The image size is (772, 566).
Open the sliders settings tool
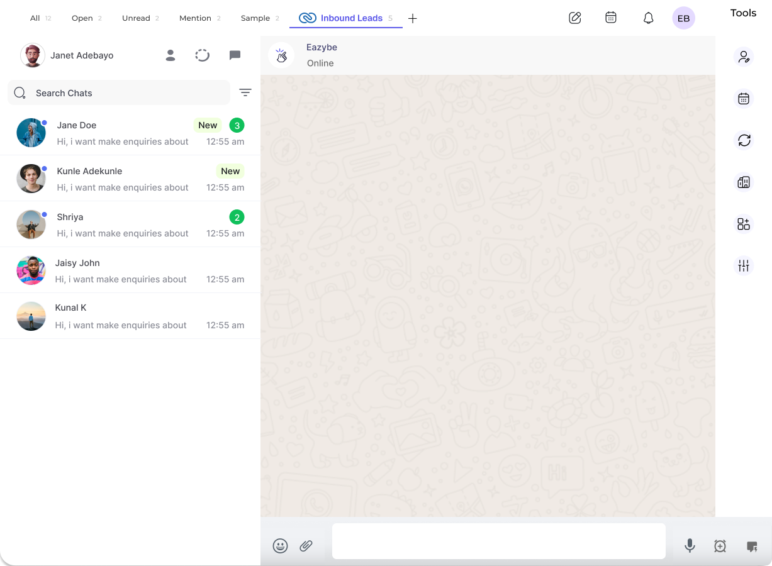[744, 266]
